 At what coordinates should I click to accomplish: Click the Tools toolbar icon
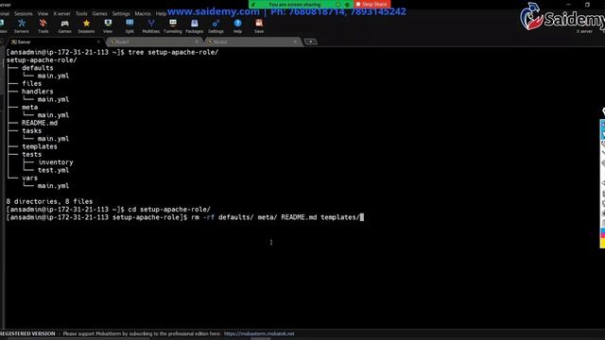tap(43, 25)
